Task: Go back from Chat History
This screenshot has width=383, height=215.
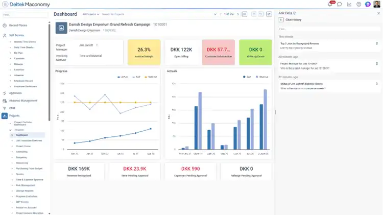Action: coord(281,20)
